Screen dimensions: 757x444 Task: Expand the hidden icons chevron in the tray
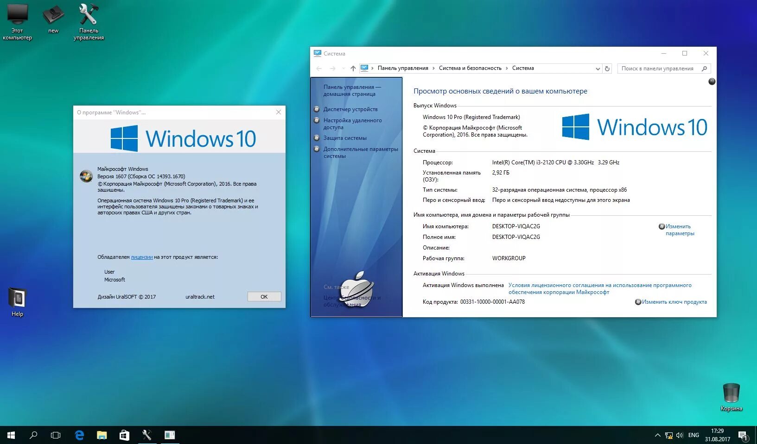(x=657, y=435)
